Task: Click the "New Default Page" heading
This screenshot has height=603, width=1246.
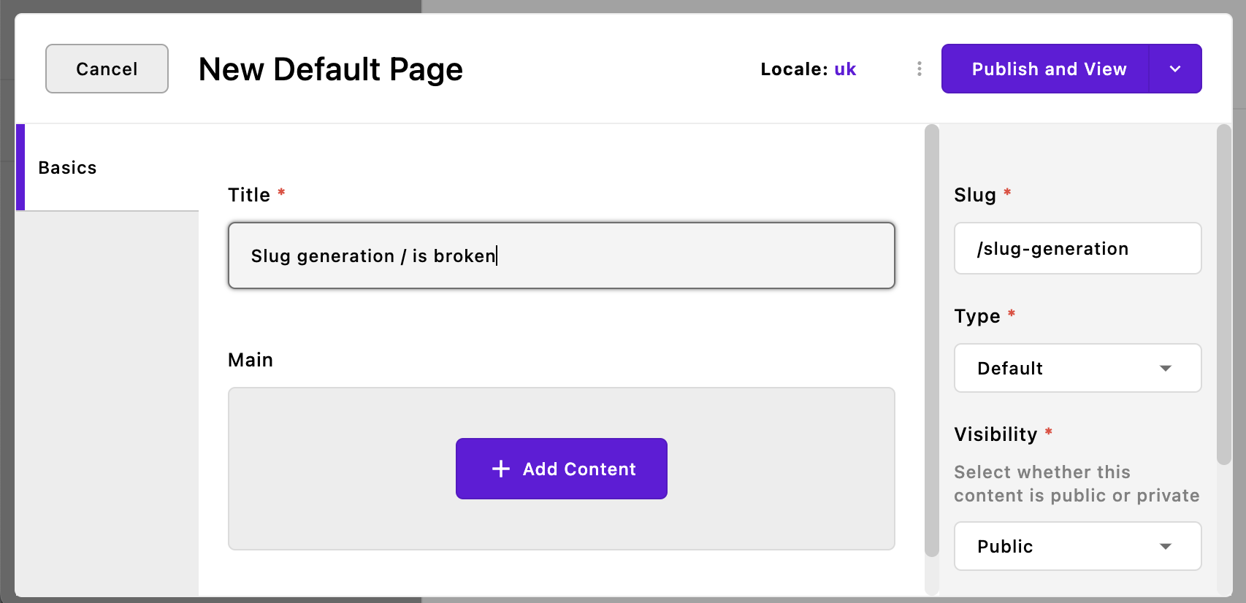Action: [330, 69]
